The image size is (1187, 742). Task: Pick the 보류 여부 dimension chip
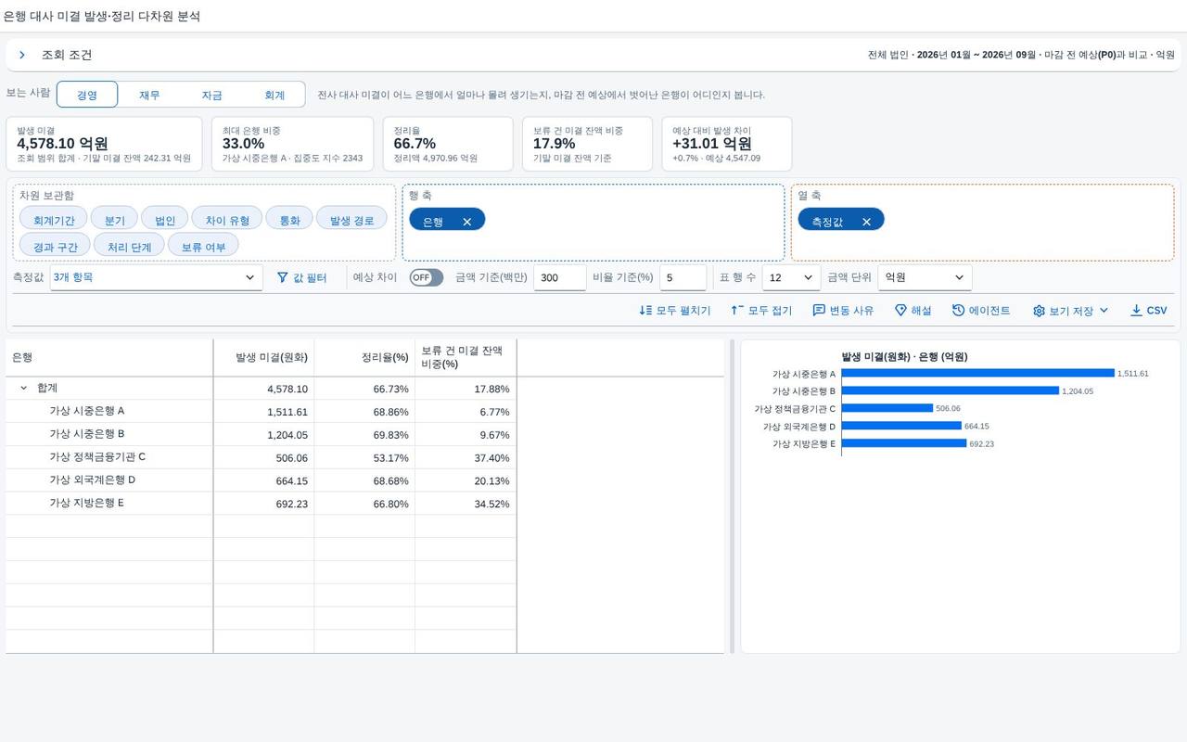(x=203, y=247)
